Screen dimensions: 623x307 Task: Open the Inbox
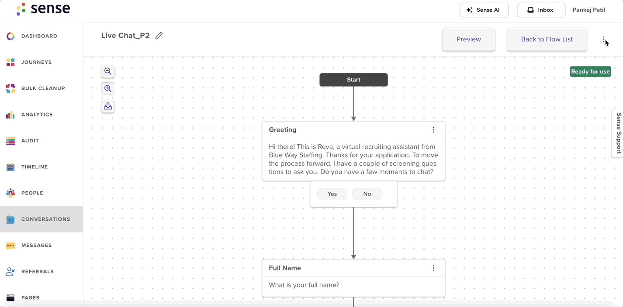point(541,10)
